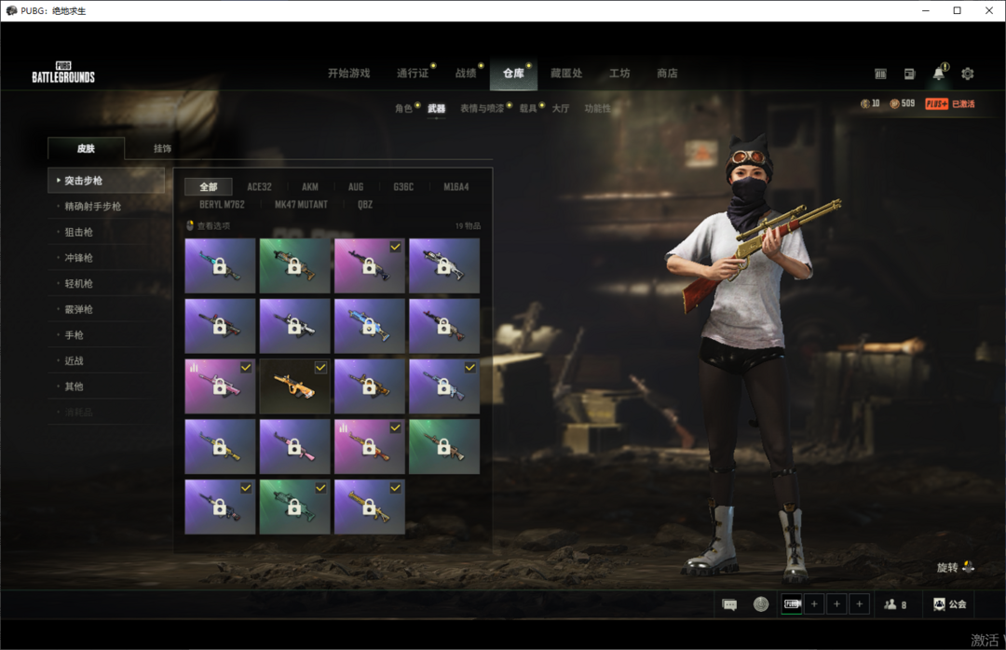Select the 全部 weapon filter
Screen dimensions: 1006x650
click(x=209, y=187)
